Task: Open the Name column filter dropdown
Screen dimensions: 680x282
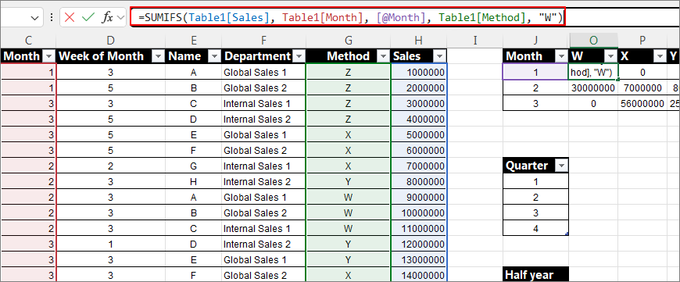Action: coord(214,56)
